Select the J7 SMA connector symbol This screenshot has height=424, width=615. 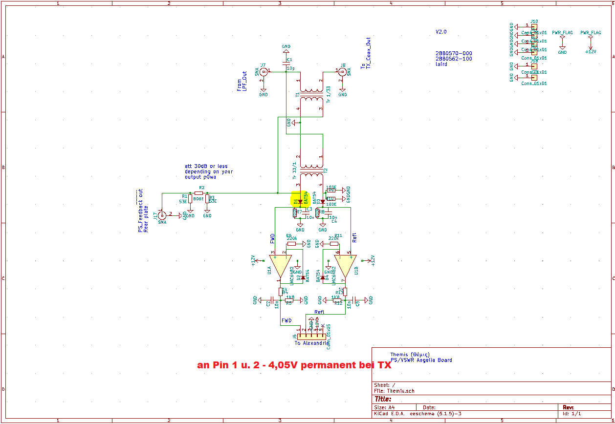[264, 72]
